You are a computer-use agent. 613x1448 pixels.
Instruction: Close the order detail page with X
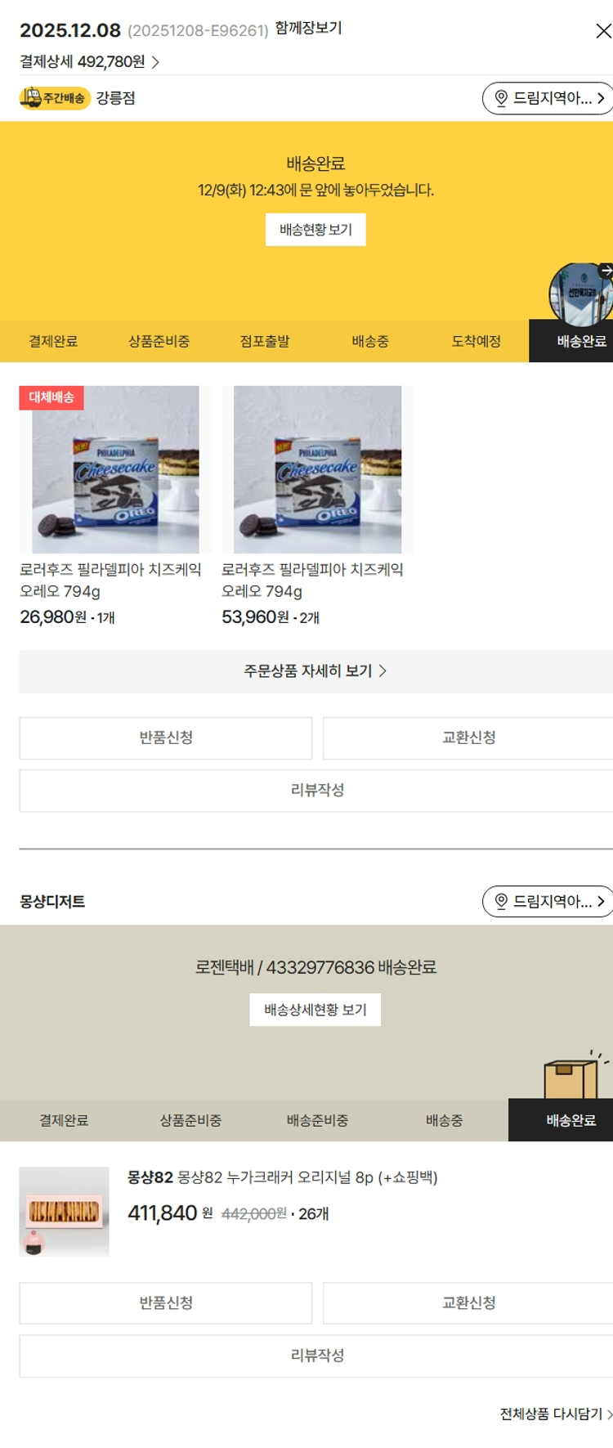(603, 31)
